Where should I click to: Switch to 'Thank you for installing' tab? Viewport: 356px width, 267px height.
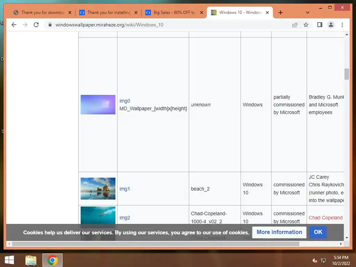pyautogui.click(x=109, y=13)
